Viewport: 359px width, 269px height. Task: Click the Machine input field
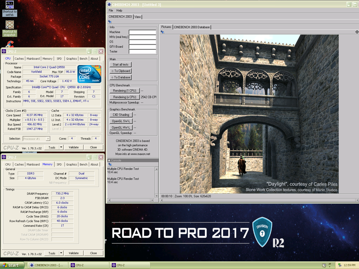(142, 32)
